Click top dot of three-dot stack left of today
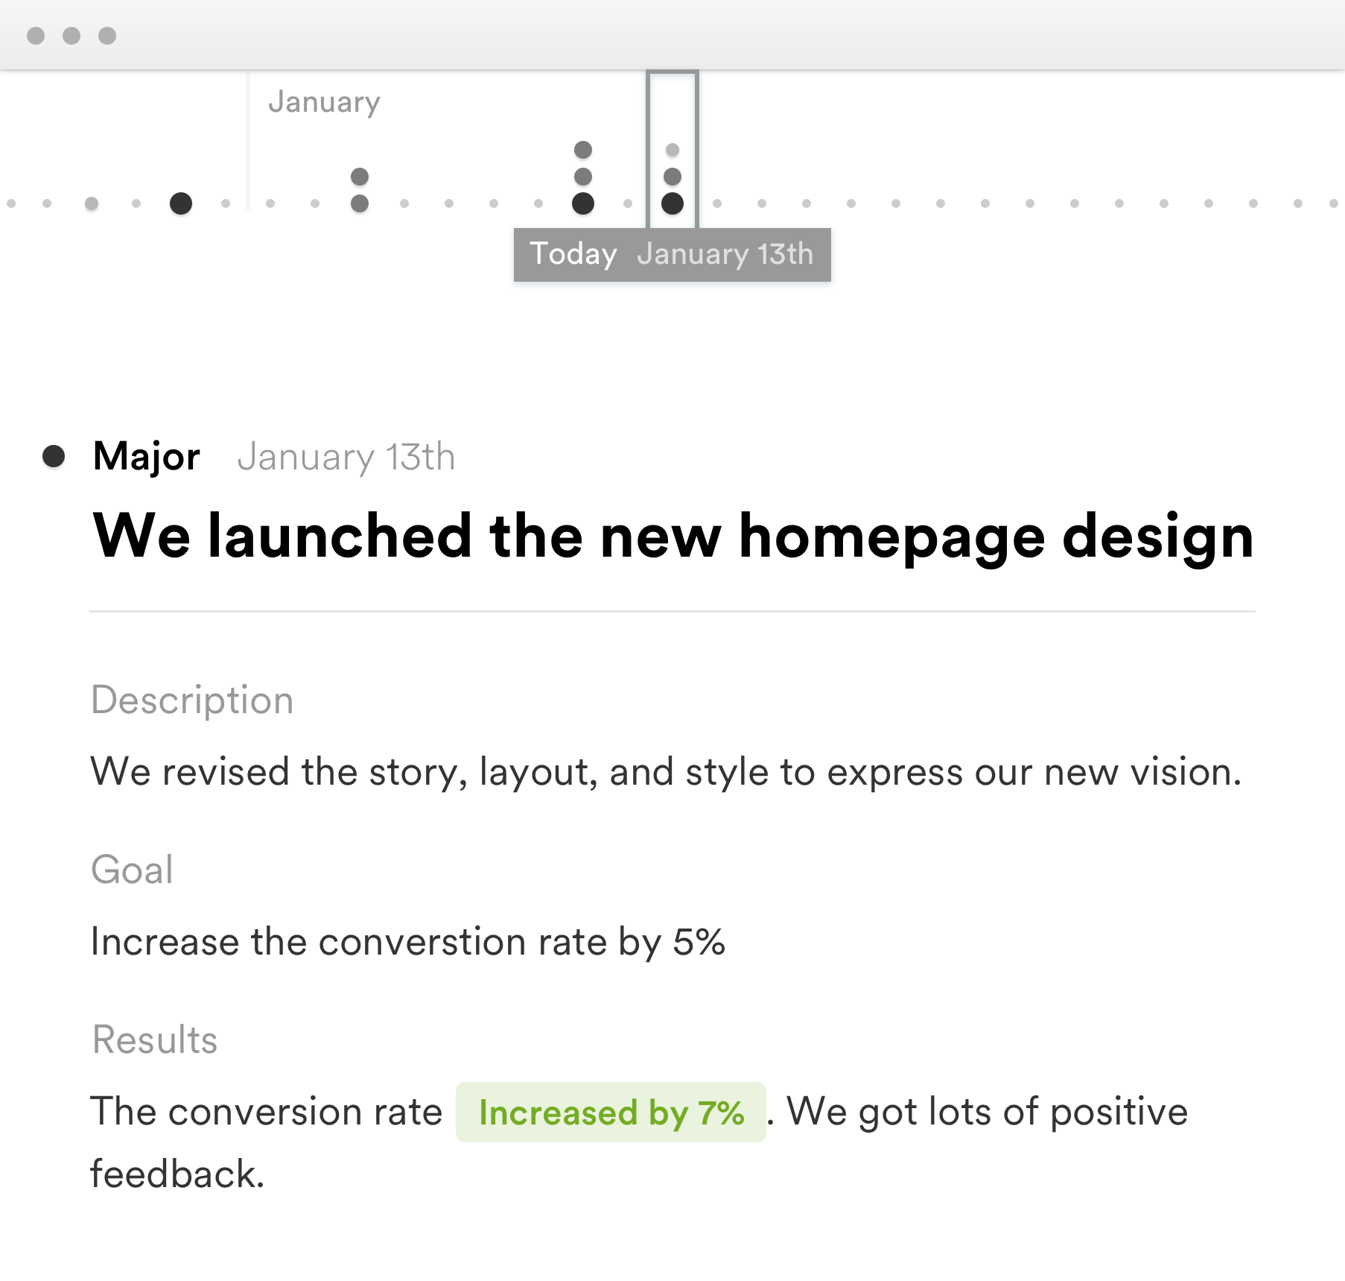Screen dimensions: 1345x1281 tap(583, 150)
